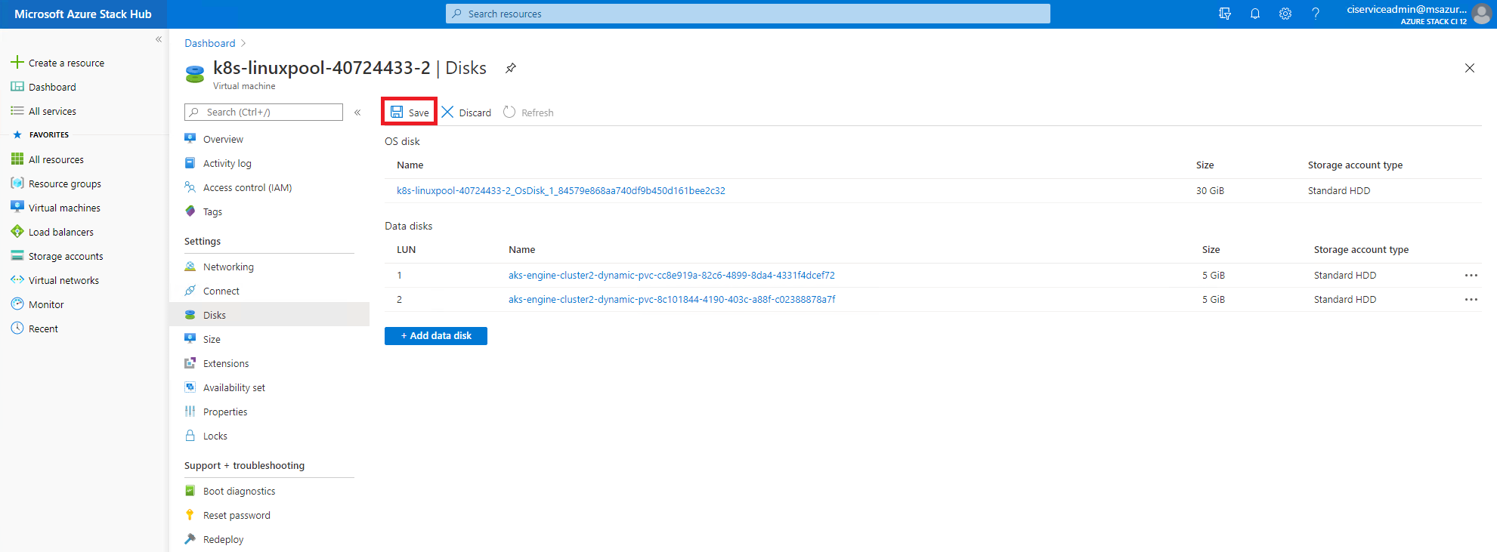Click the Save disk icon in toolbar
The width and height of the screenshot is (1497, 552).
[397, 112]
